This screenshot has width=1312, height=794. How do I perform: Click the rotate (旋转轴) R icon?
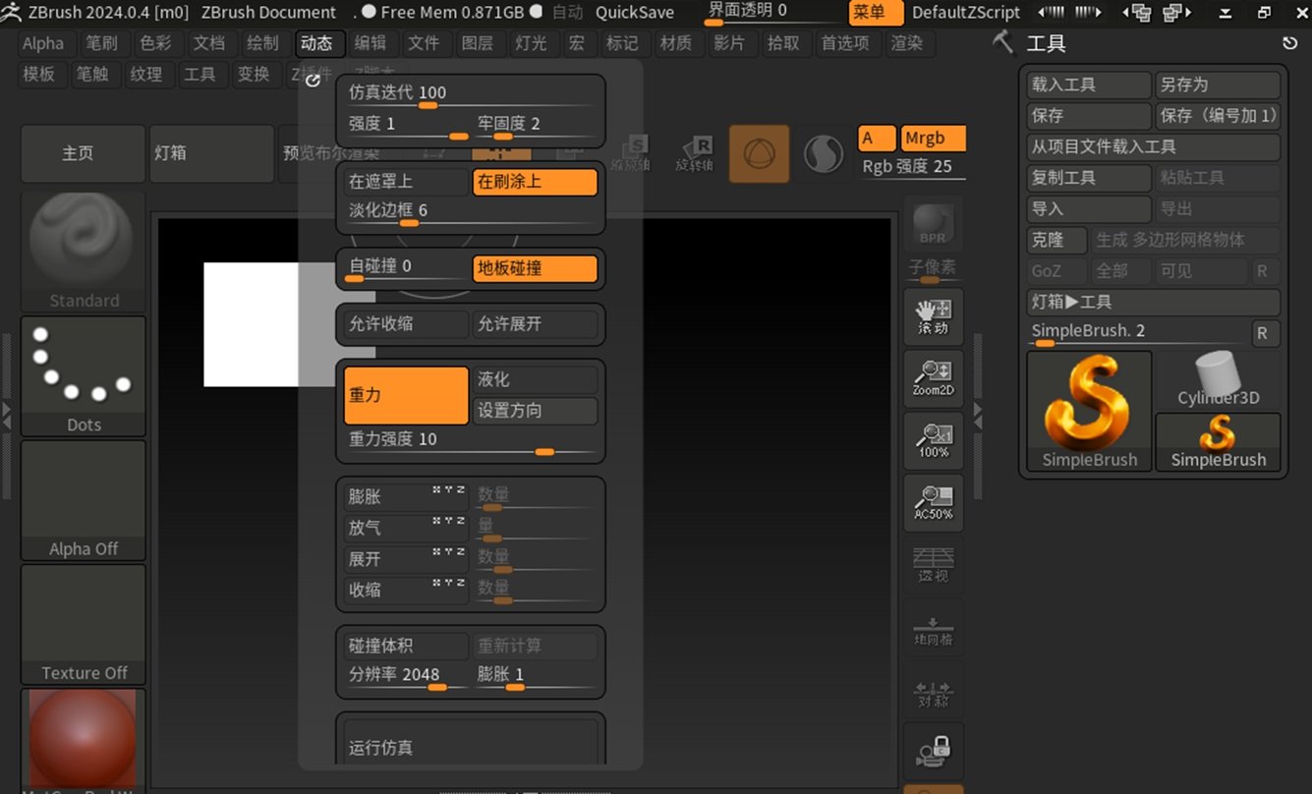point(695,153)
